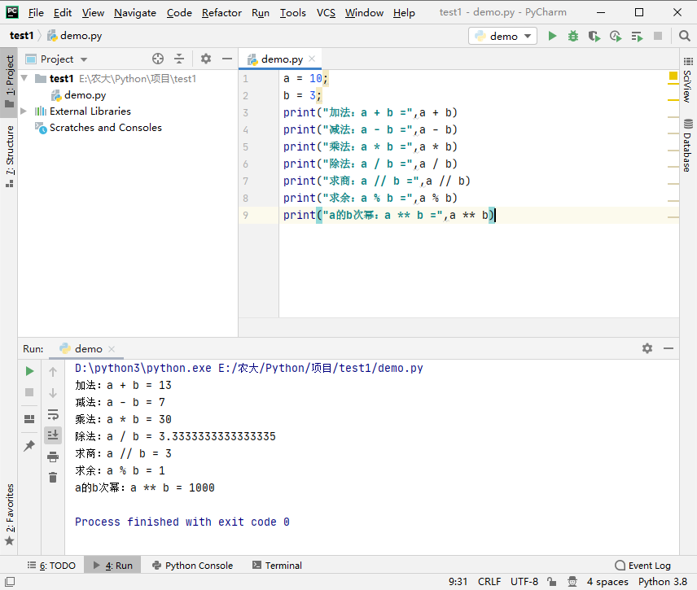This screenshot has height=590, width=697.
Task: Expand the External Libraries tree node
Action: (24, 111)
